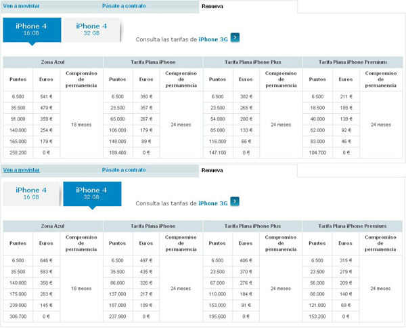This screenshot has height=328, width=406.
Task: Click arrow icon beside first iPhone 3G link
Action: click(235, 37)
